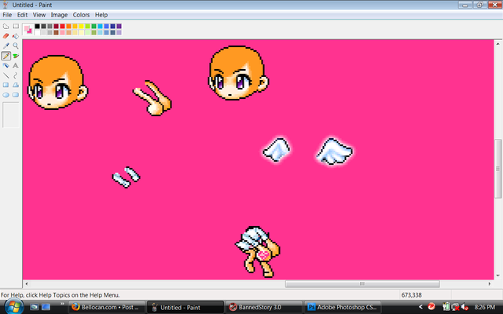Pick the lime green palette color
Screen dimensions: 503x314
click(x=87, y=26)
